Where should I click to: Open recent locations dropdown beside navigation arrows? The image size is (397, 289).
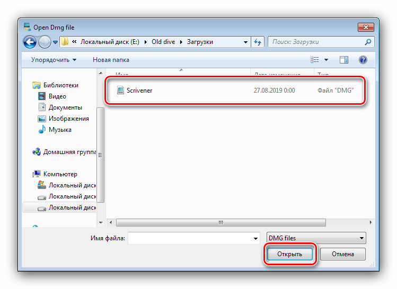pos(55,42)
